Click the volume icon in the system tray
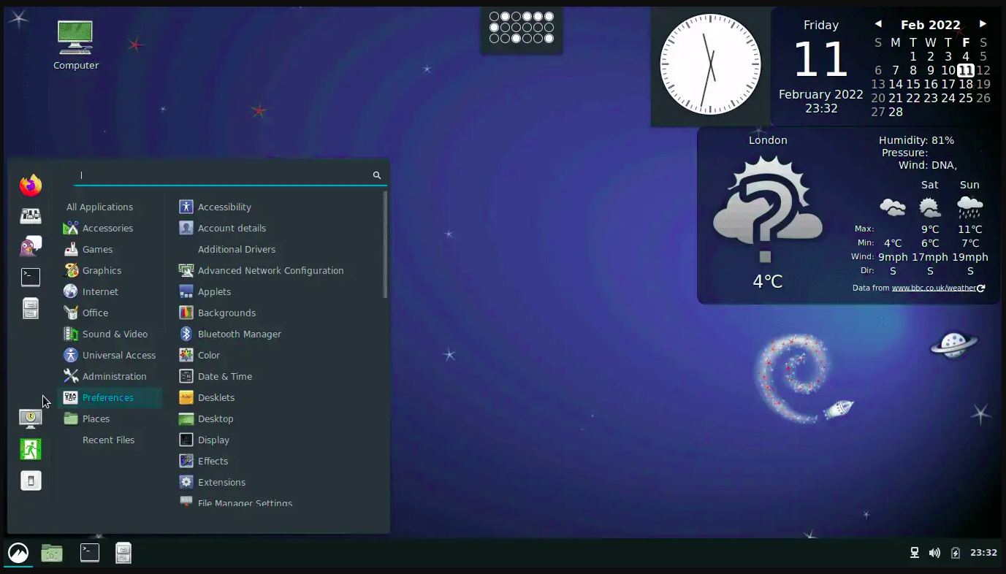The height and width of the screenshot is (574, 1006). pos(934,553)
